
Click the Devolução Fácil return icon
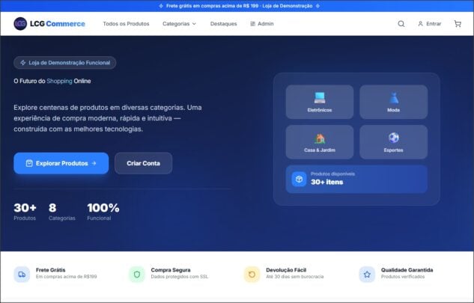pyautogui.click(x=252, y=274)
